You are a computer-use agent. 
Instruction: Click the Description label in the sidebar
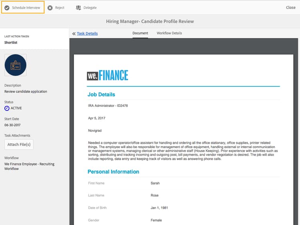point(13,85)
